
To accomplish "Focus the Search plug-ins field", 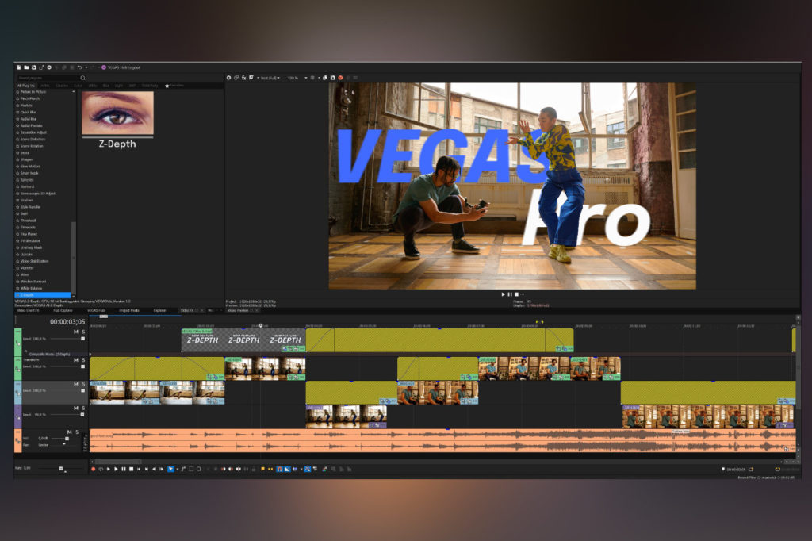I will tap(47, 78).
